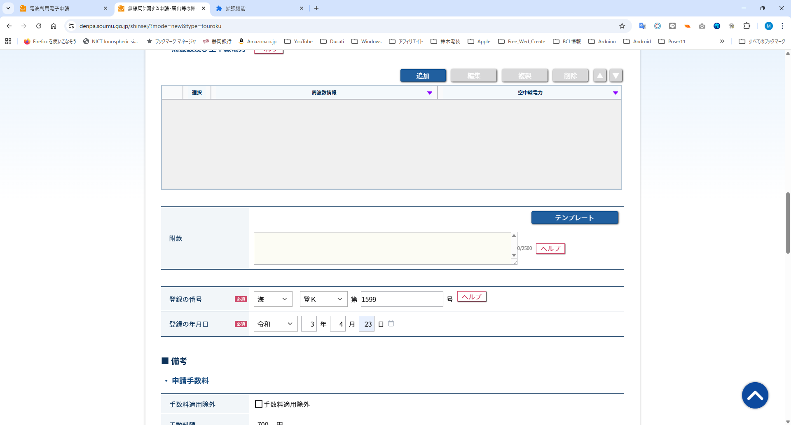The width and height of the screenshot is (791, 425).
Task: Move row down with the down-triangle button
Action: point(615,76)
